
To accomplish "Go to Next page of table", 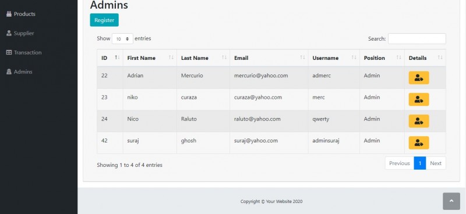I will click(436, 163).
